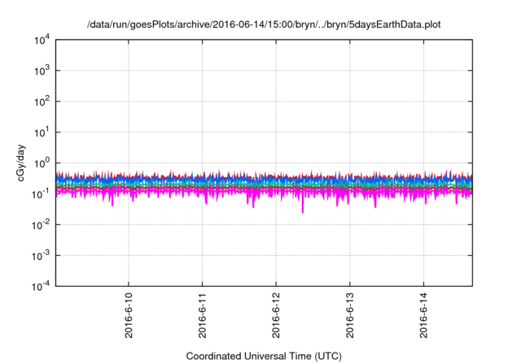Click the upper-right corner of plot frame

coord(472,40)
